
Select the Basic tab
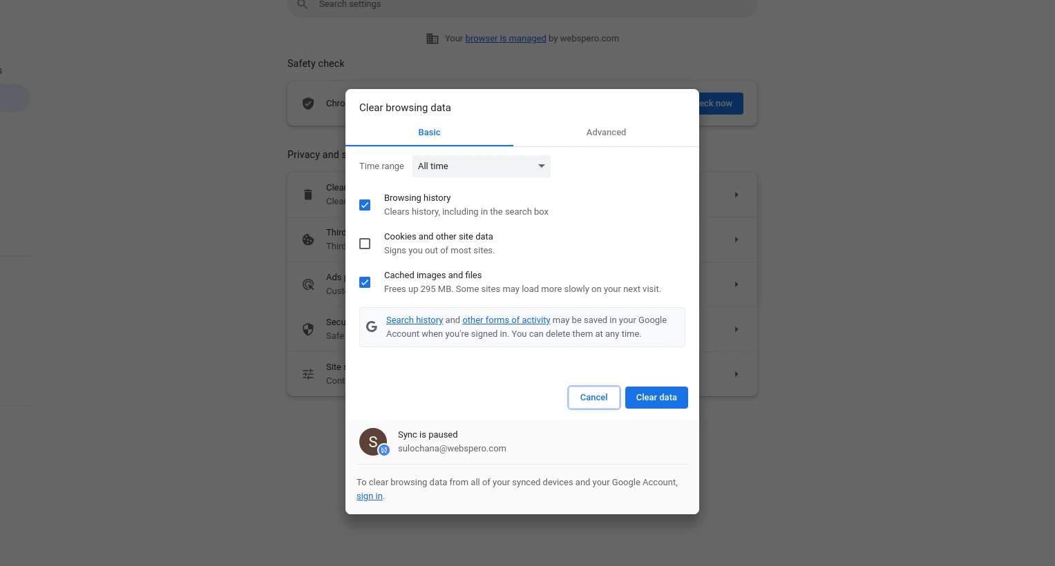(429, 133)
